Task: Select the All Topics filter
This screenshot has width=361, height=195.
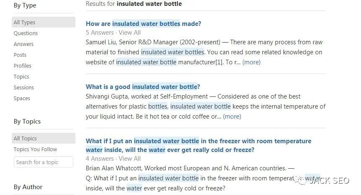Action: (25, 139)
